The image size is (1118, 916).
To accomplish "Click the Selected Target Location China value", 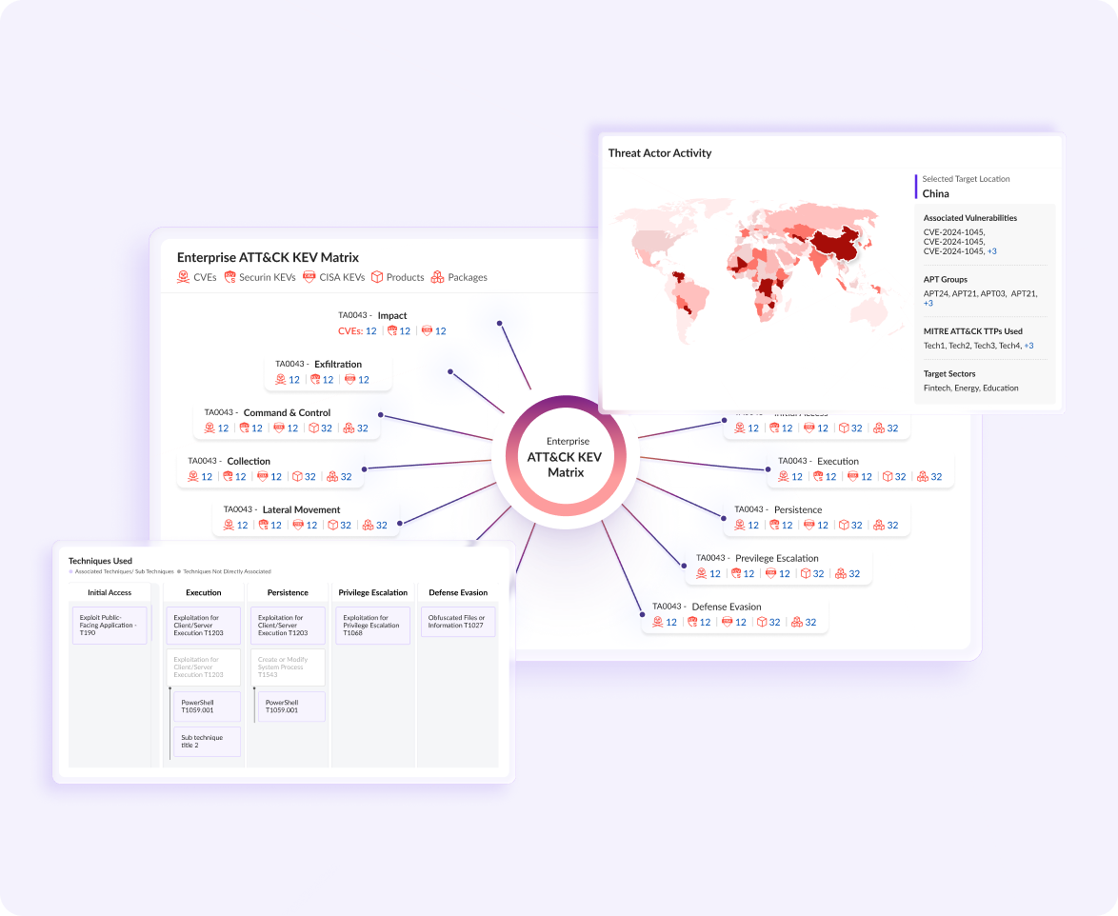I will [x=935, y=194].
